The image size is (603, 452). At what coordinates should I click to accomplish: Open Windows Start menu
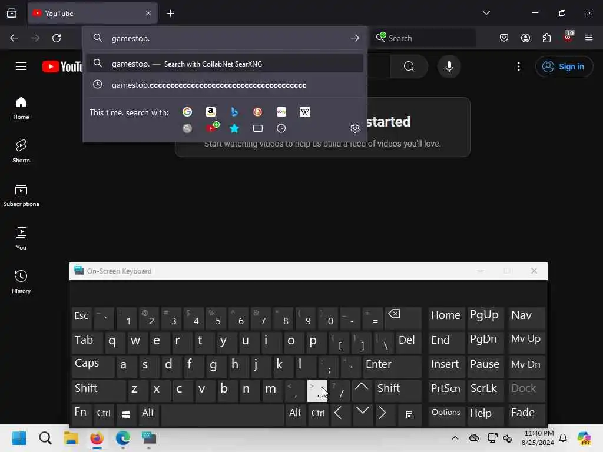tap(19, 438)
